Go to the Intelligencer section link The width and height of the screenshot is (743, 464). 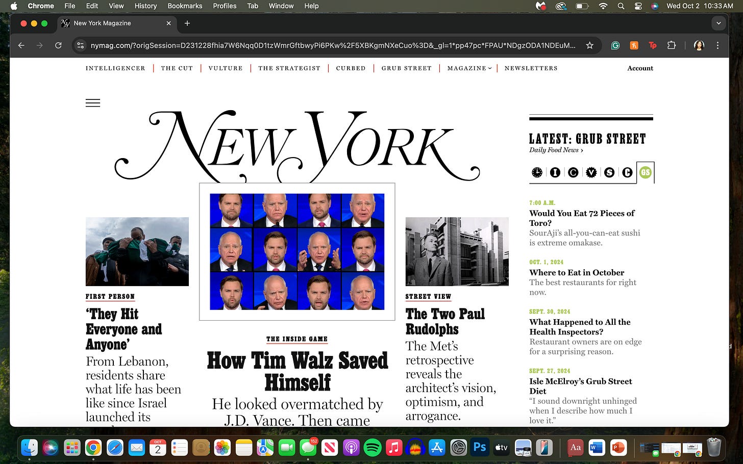coord(115,68)
